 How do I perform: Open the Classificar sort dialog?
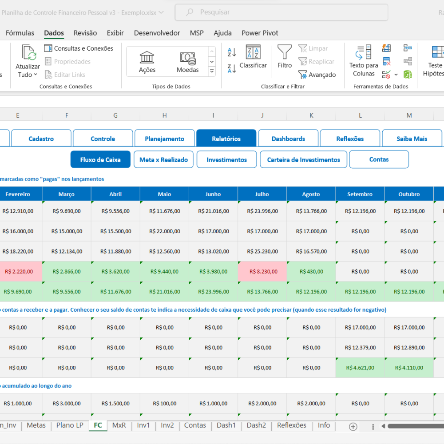253,57
